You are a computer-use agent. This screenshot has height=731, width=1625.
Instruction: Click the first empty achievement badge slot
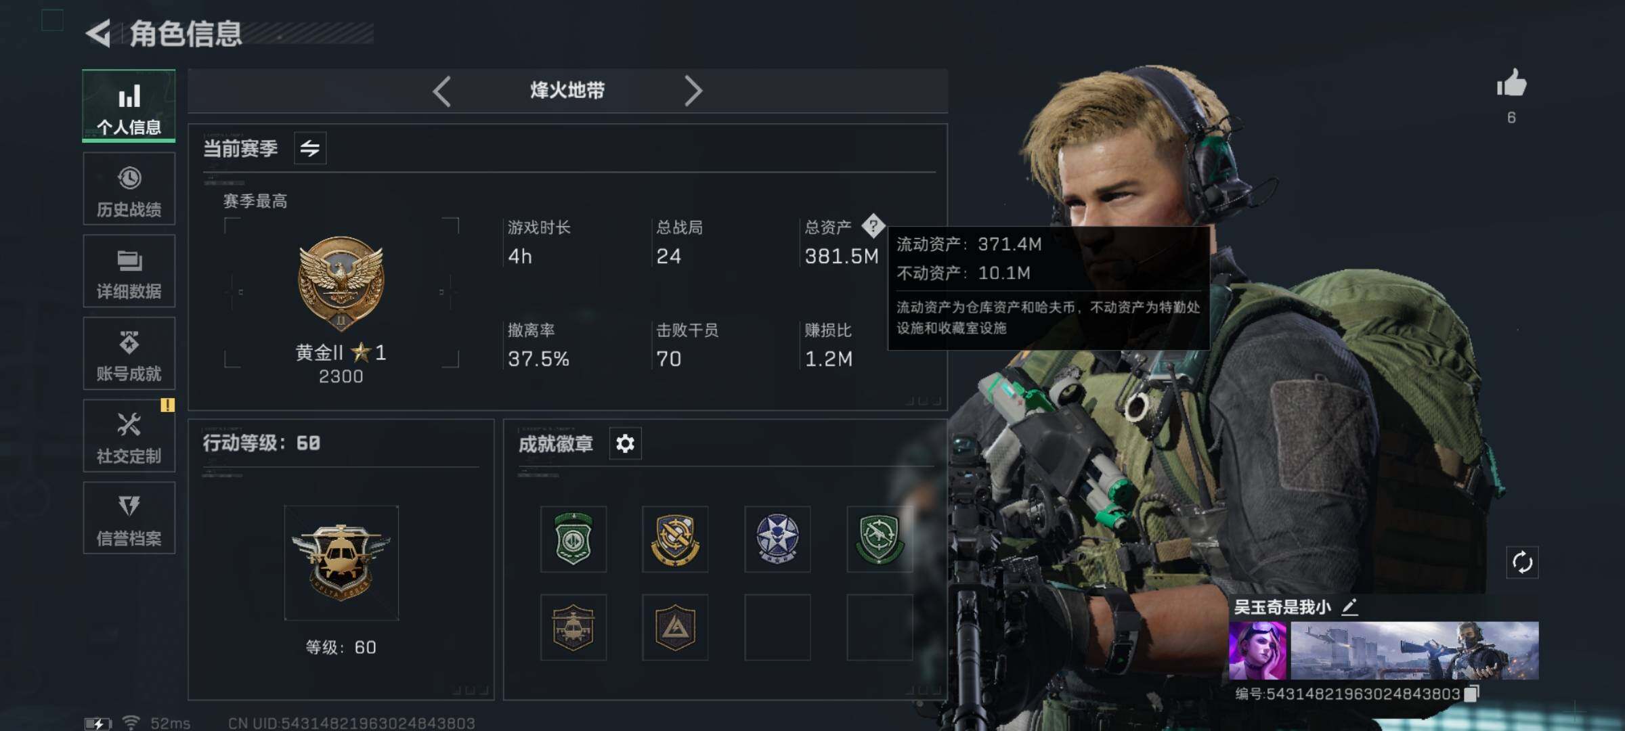(x=777, y=627)
